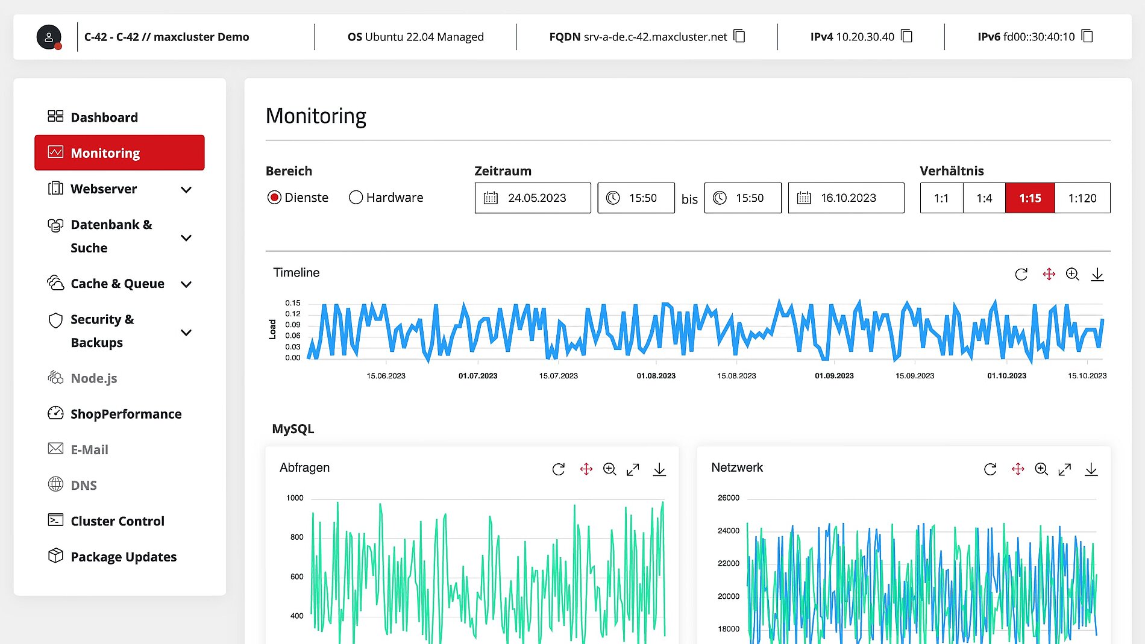Open the Dashboard page
The height and width of the screenshot is (644, 1145).
point(104,117)
